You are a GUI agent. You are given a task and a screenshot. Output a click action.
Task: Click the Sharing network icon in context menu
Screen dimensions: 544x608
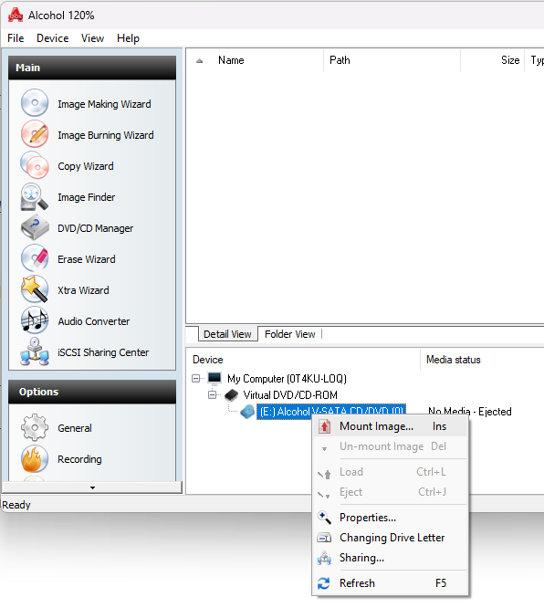point(324,558)
